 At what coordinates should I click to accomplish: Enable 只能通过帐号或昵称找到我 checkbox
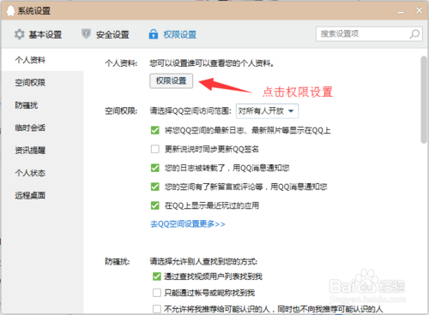coord(157,293)
